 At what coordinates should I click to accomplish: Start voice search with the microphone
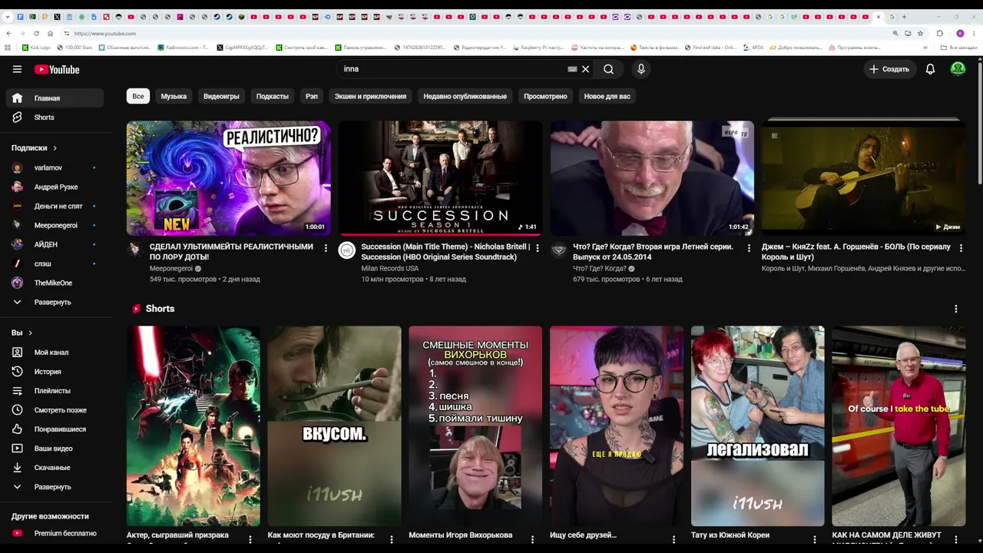click(x=641, y=69)
